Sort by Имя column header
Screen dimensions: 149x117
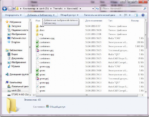coord(38,21)
